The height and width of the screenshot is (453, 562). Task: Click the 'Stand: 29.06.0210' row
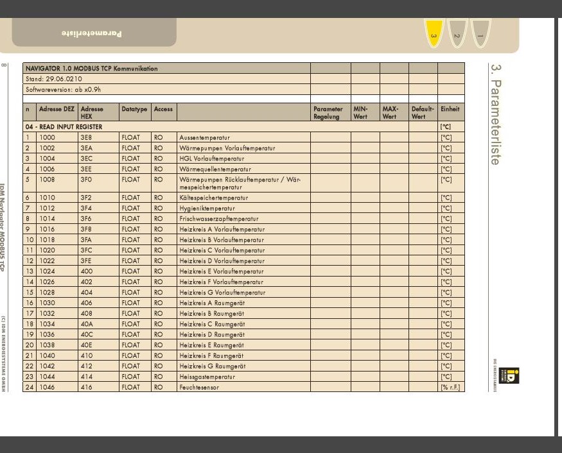coord(166,79)
